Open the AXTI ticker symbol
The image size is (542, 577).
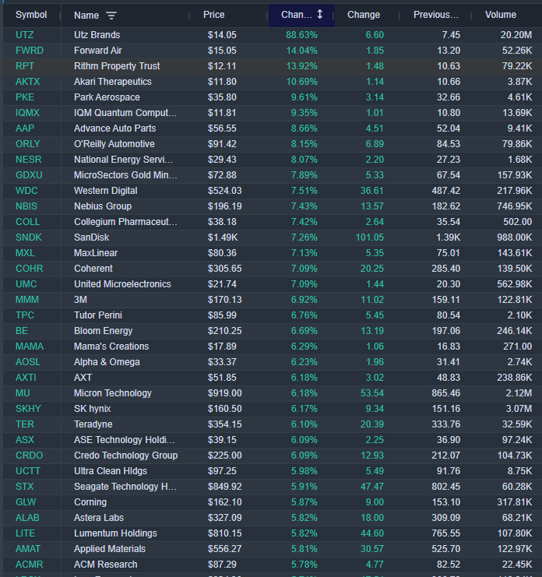(26, 378)
